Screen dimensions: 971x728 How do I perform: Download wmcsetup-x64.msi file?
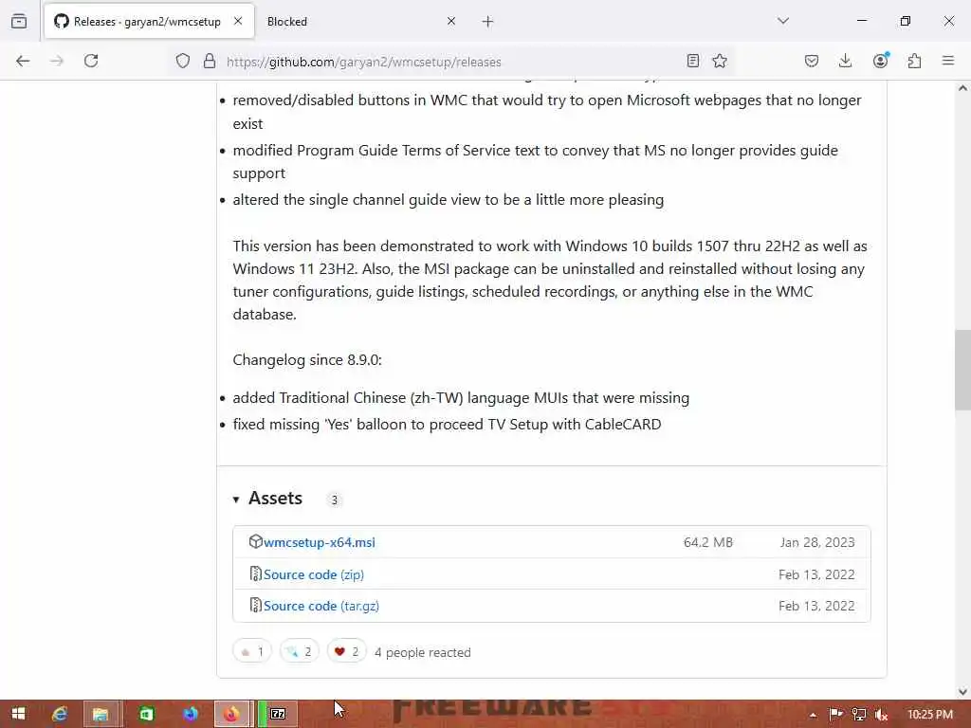pos(319,542)
